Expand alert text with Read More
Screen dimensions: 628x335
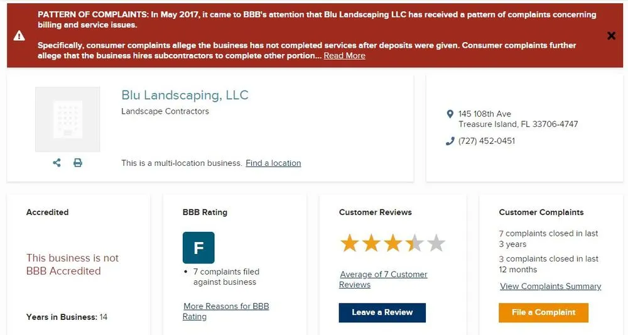[x=344, y=56]
